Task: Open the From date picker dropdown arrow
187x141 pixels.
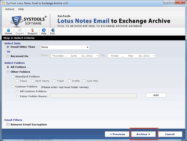Action: coord(97,56)
